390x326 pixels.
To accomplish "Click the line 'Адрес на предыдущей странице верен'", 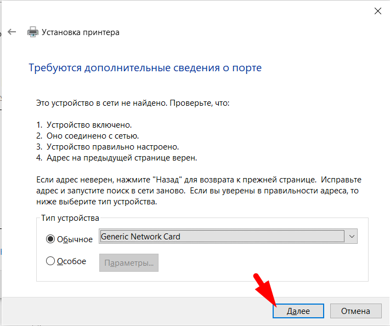I will (116, 158).
